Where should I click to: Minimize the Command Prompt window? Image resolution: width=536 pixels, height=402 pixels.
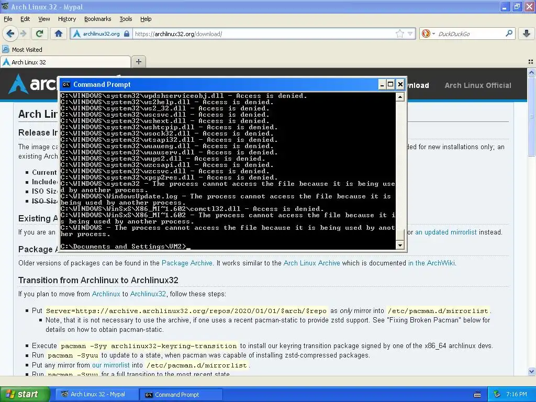(x=382, y=84)
